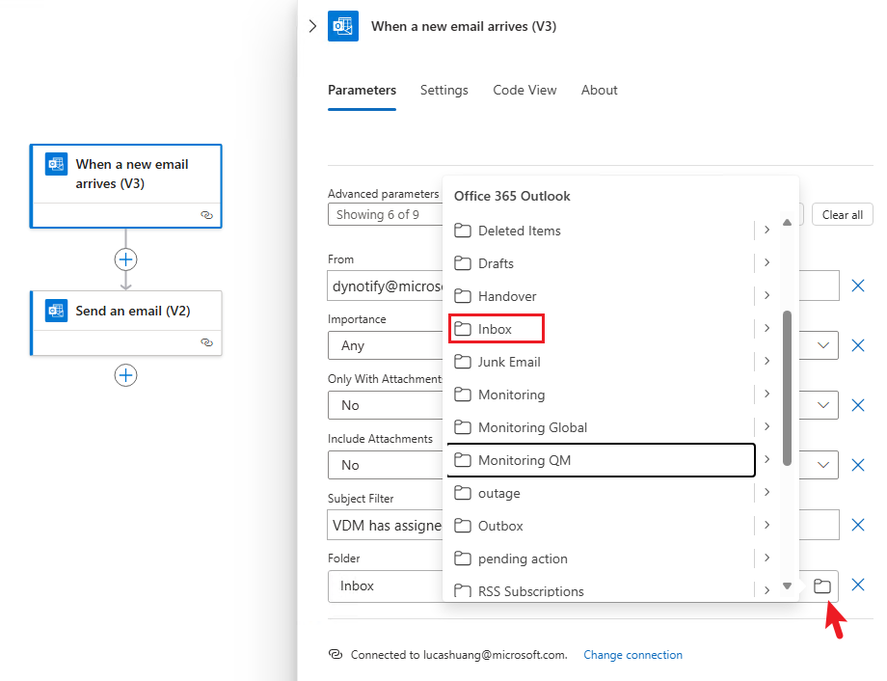Viewport: 887px width, 681px height.
Task: Expand subfolders of Monitoring Global
Action: pyautogui.click(x=767, y=426)
